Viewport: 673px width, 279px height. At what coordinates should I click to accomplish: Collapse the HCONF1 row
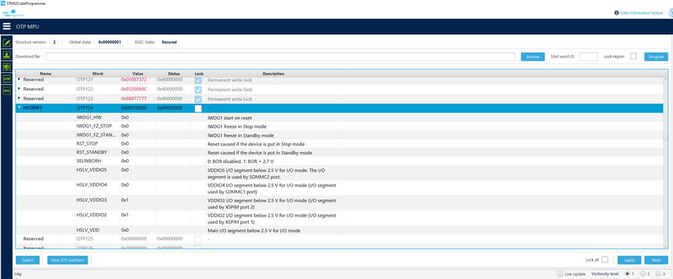point(19,107)
